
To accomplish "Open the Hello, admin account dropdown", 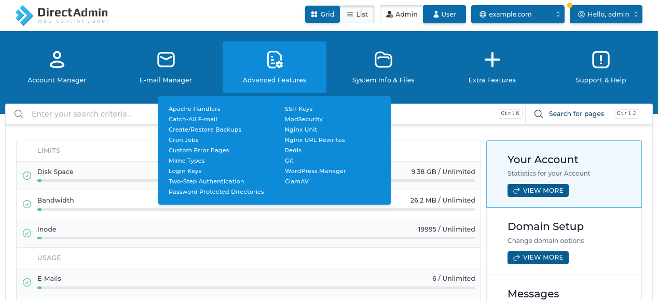I will tap(606, 15).
